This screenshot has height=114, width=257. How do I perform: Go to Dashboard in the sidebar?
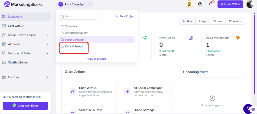pos(26,17)
